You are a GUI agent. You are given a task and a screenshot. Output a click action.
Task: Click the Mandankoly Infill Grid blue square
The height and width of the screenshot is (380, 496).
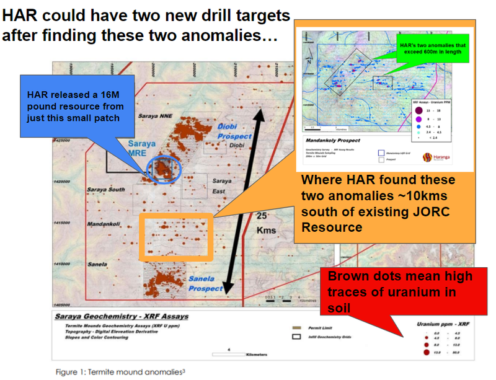click(381, 152)
